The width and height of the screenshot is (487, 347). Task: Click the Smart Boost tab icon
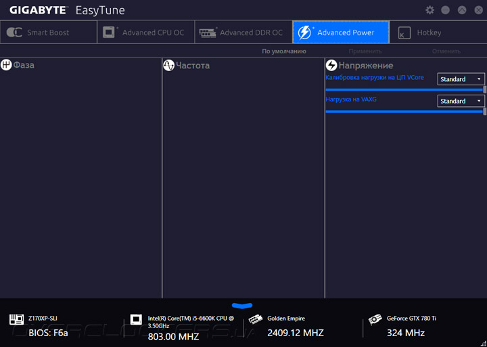click(x=14, y=32)
